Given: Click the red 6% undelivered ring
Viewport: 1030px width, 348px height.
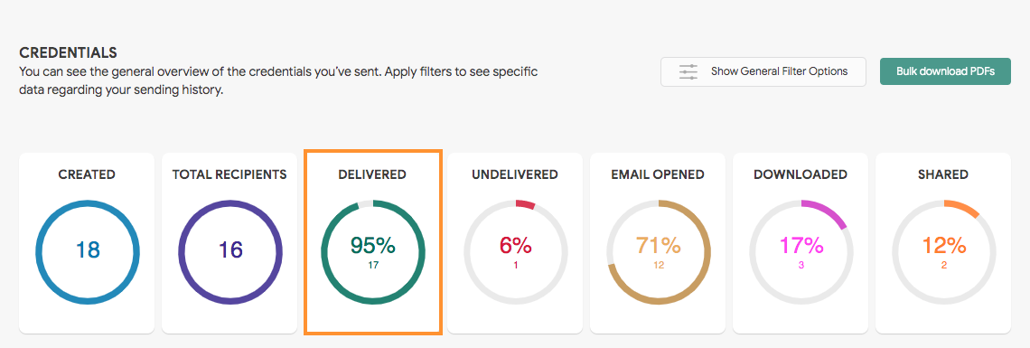Looking at the screenshot, I should point(515,252).
